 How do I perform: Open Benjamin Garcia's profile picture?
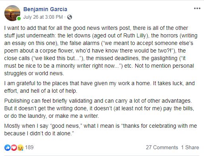[12, 13]
